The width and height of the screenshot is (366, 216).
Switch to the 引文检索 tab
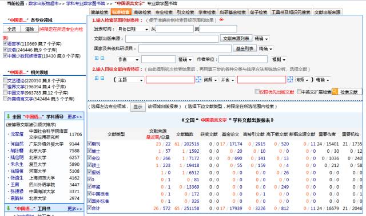(x=185, y=12)
